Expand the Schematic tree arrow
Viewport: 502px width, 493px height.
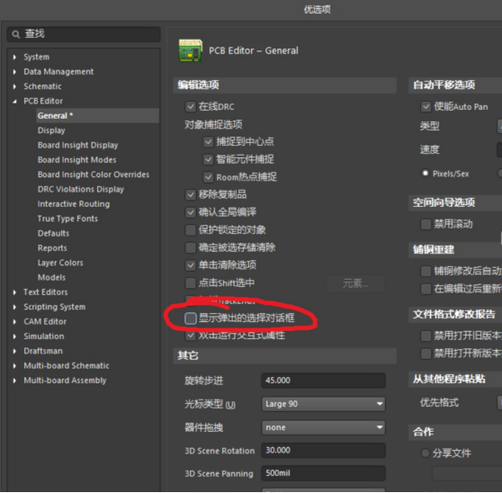pos(14,86)
